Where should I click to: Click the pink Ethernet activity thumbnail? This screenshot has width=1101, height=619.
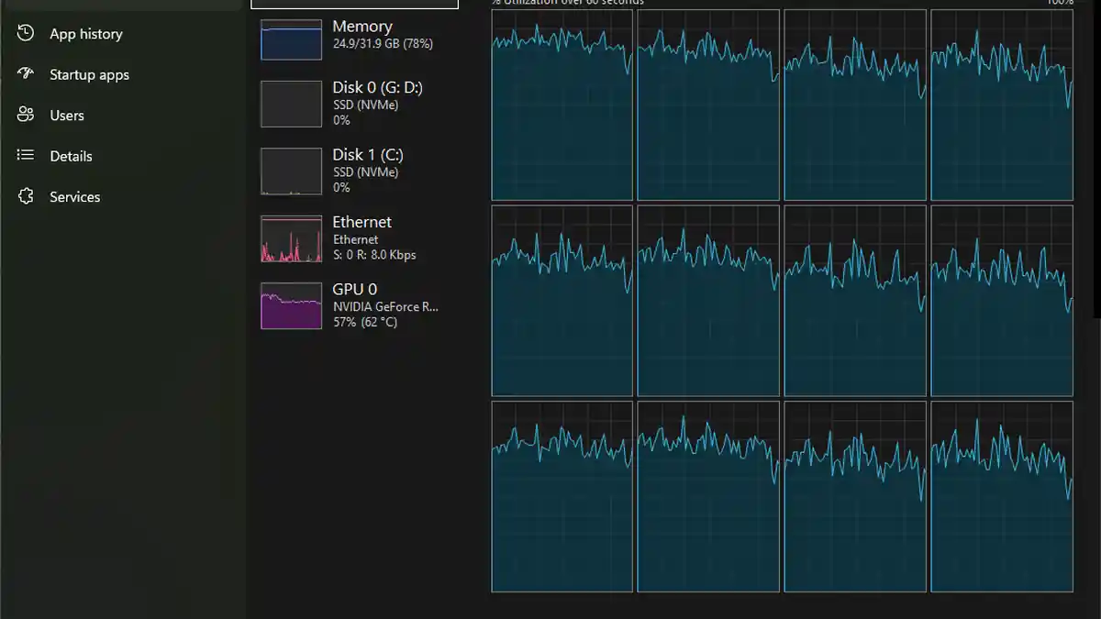pos(291,239)
